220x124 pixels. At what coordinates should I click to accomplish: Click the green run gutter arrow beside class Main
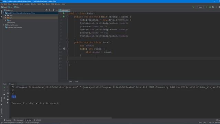click(x=64, y=13)
